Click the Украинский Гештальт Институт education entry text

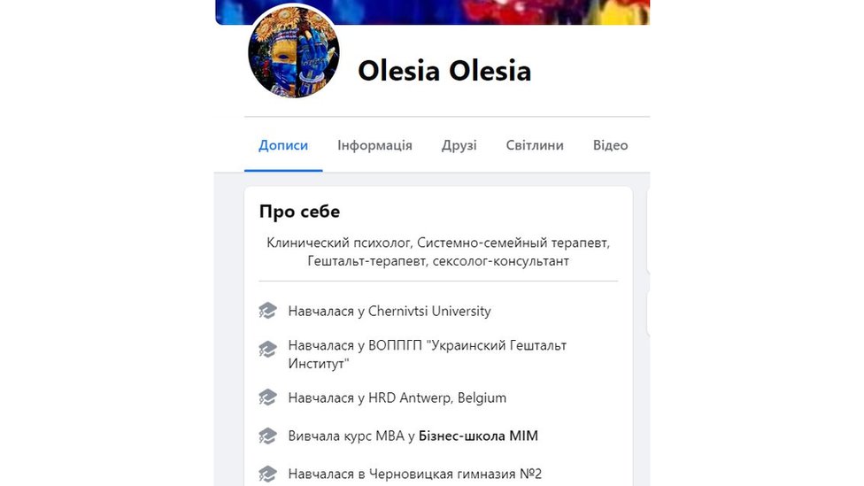(427, 354)
